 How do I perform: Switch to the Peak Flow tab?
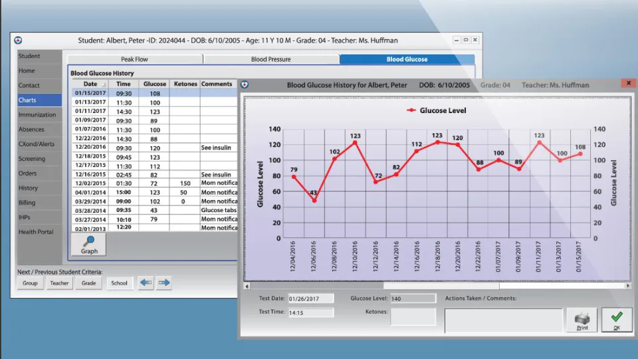135,59
